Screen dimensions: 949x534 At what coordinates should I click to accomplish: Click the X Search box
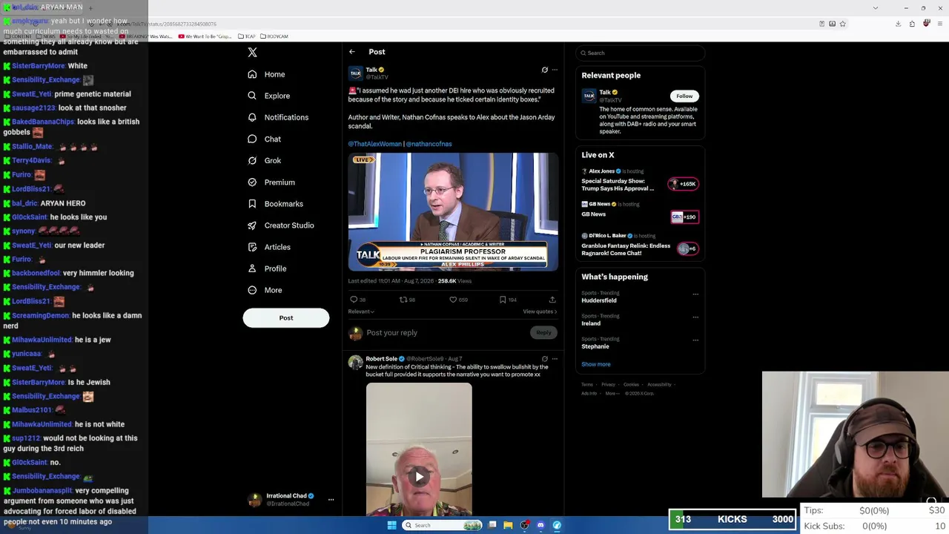point(640,53)
